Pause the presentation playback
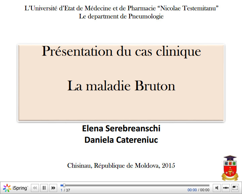Image resolution: width=242 pixels, height=194 pixels. tap(44, 188)
